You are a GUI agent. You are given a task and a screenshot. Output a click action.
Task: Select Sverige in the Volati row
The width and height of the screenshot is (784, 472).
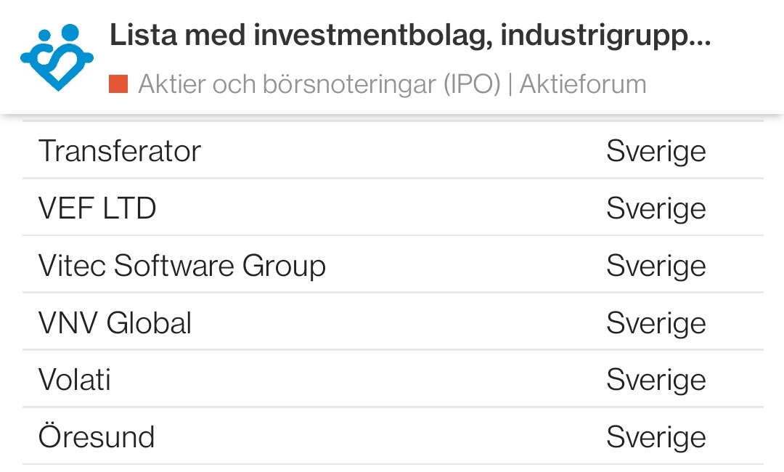(656, 380)
